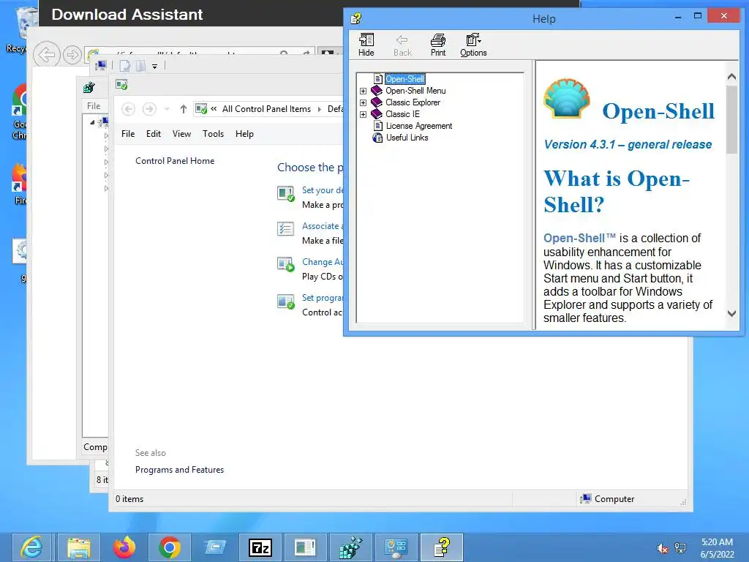
Task: Click the Set program access icon
Action: [x=286, y=301]
